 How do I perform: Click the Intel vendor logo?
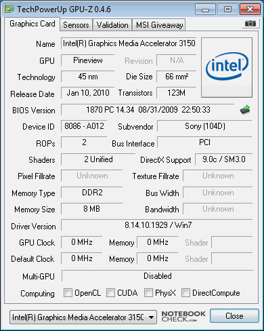227,68
